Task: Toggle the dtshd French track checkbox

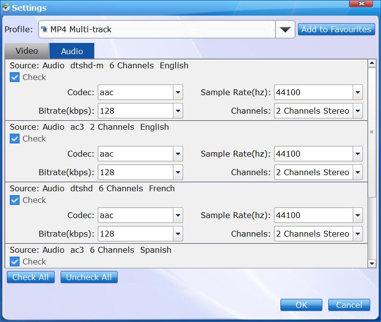Action: 15,200
